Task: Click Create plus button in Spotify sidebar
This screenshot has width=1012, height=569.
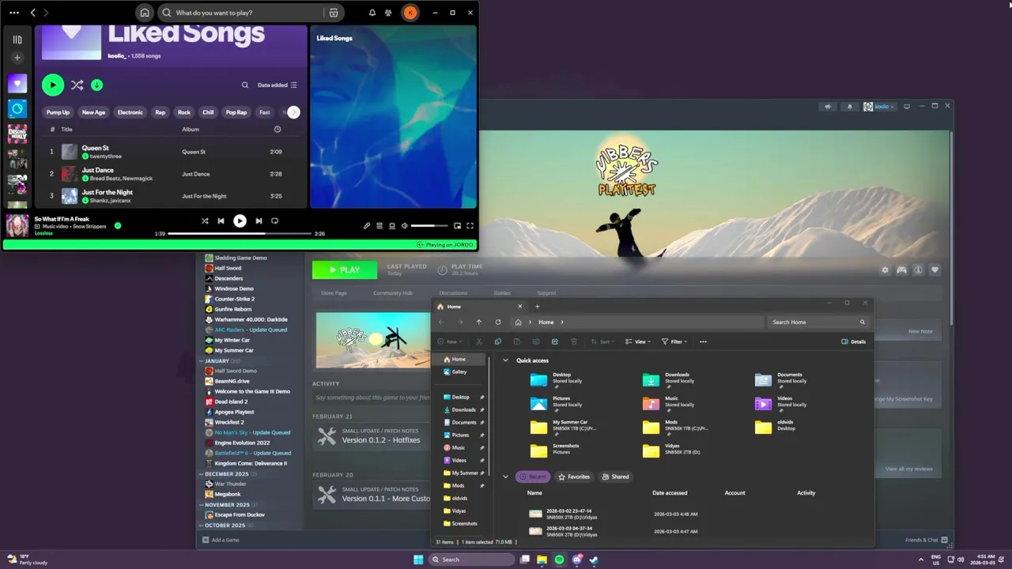Action: pos(17,58)
